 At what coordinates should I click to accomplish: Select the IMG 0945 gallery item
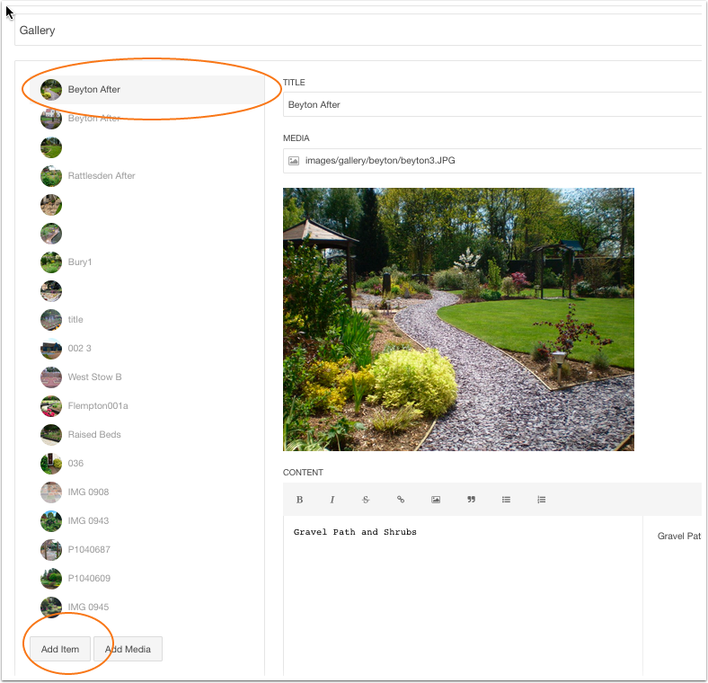(x=146, y=608)
